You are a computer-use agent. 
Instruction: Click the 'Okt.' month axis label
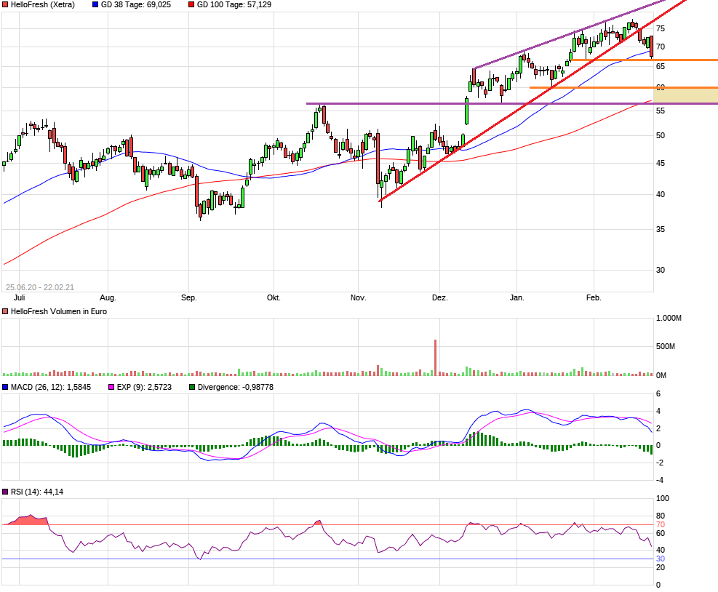274,297
